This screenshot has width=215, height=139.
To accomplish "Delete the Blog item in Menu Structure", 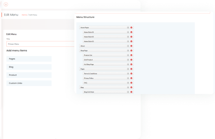I will (131, 87).
